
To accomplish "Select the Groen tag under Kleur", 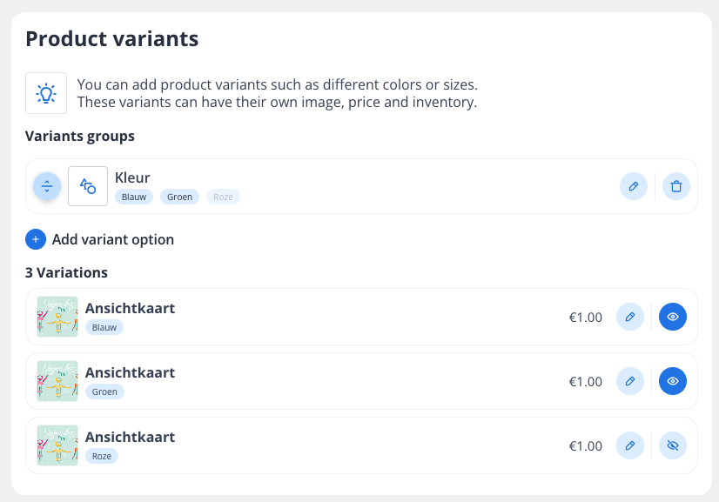I will pyautogui.click(x=179, y=197).
